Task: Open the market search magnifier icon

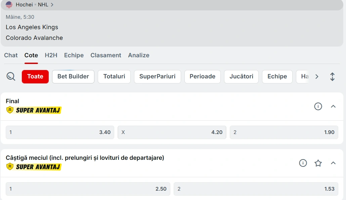Action: click(11, 77)
